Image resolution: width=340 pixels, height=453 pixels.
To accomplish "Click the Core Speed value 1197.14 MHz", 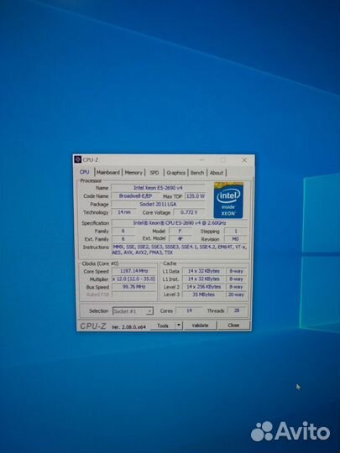I will point(133,271).
